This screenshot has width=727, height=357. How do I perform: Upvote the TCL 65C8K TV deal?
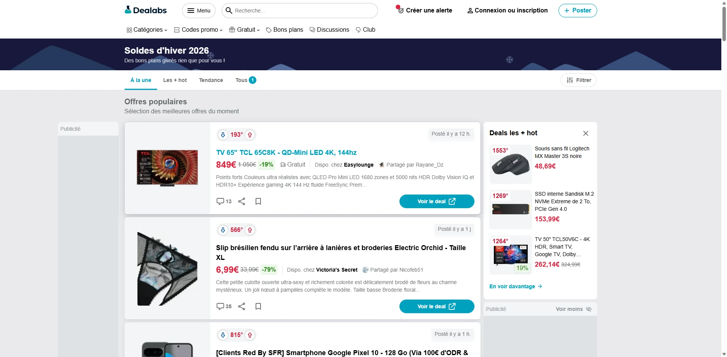click(x=250, y=135)
